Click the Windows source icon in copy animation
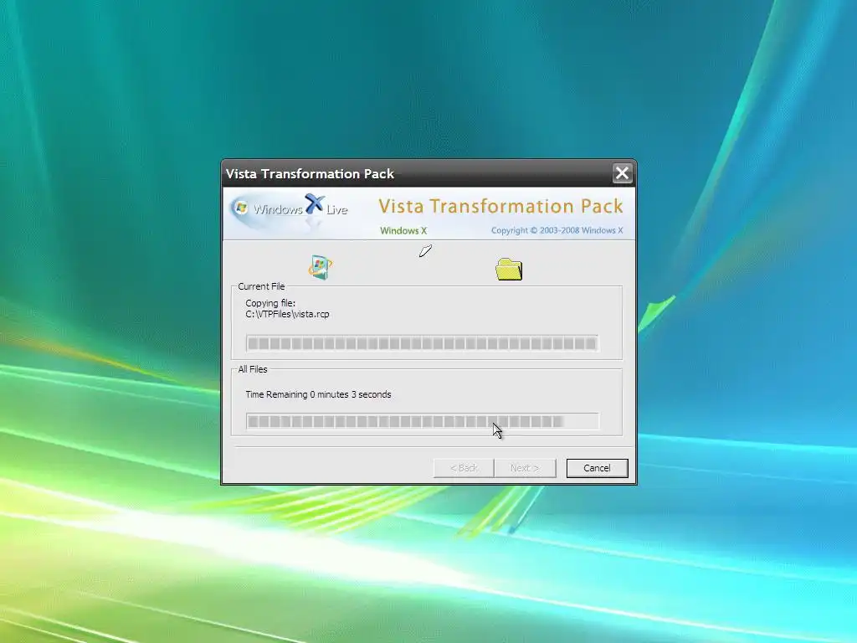The image size is (857, 643). coord(321,267)
